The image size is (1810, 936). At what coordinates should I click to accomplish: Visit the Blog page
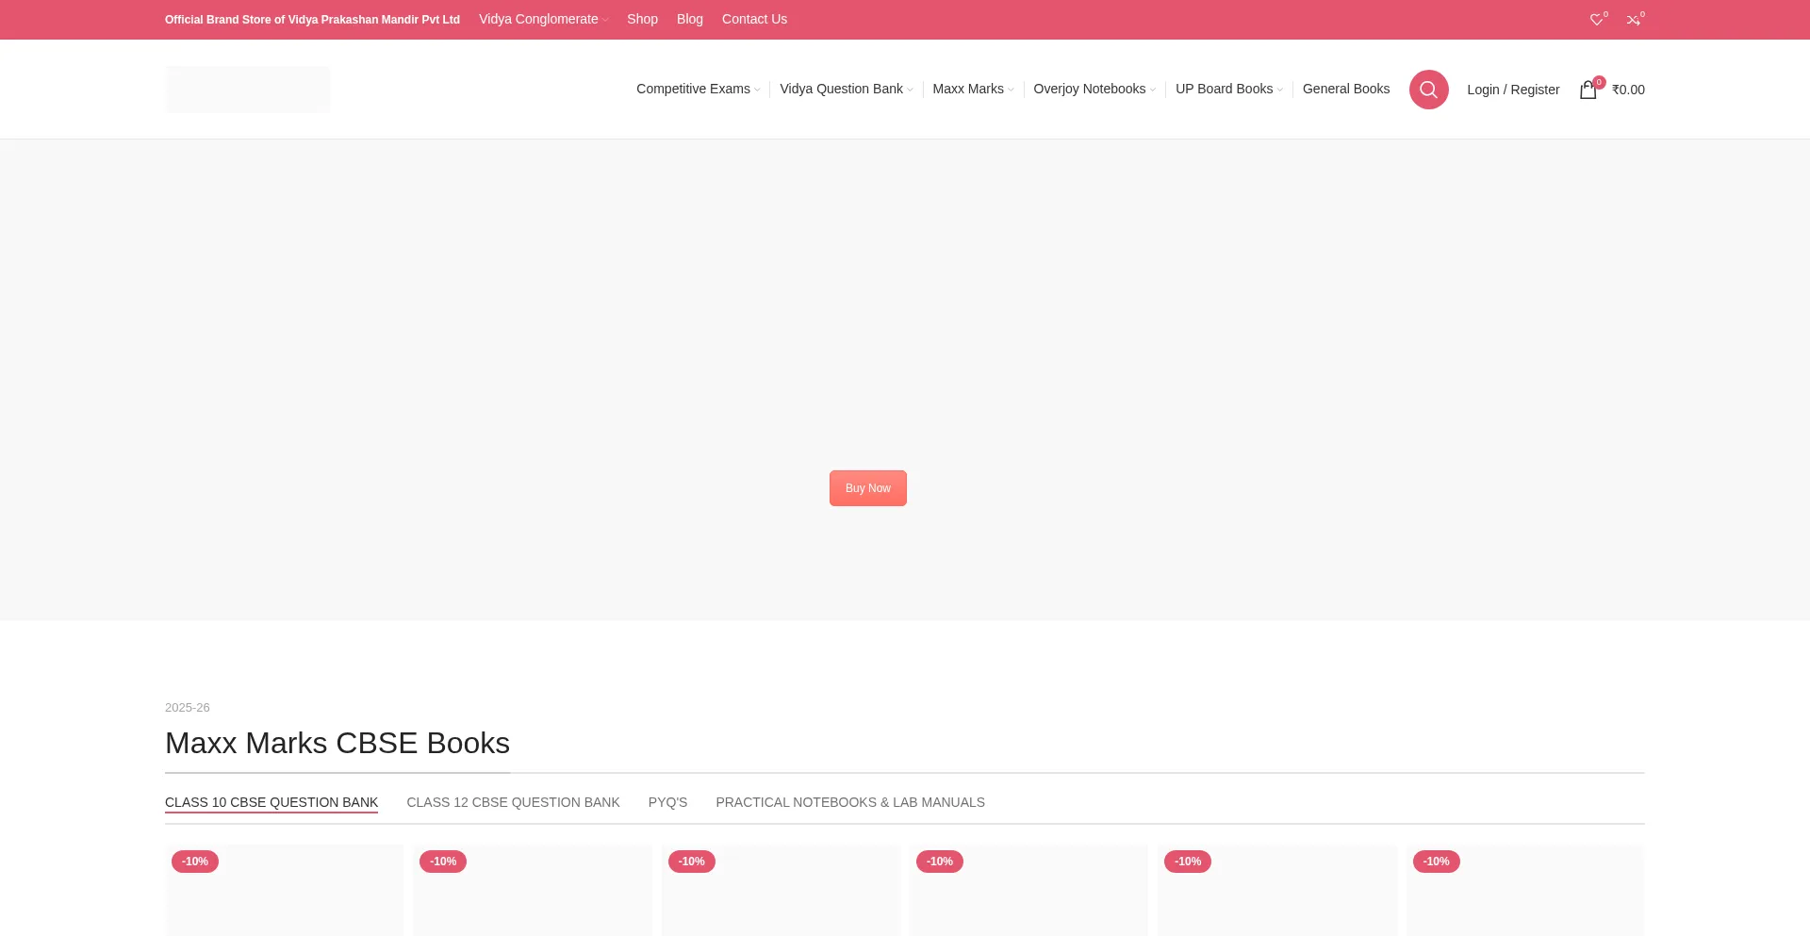pos(689,19)
